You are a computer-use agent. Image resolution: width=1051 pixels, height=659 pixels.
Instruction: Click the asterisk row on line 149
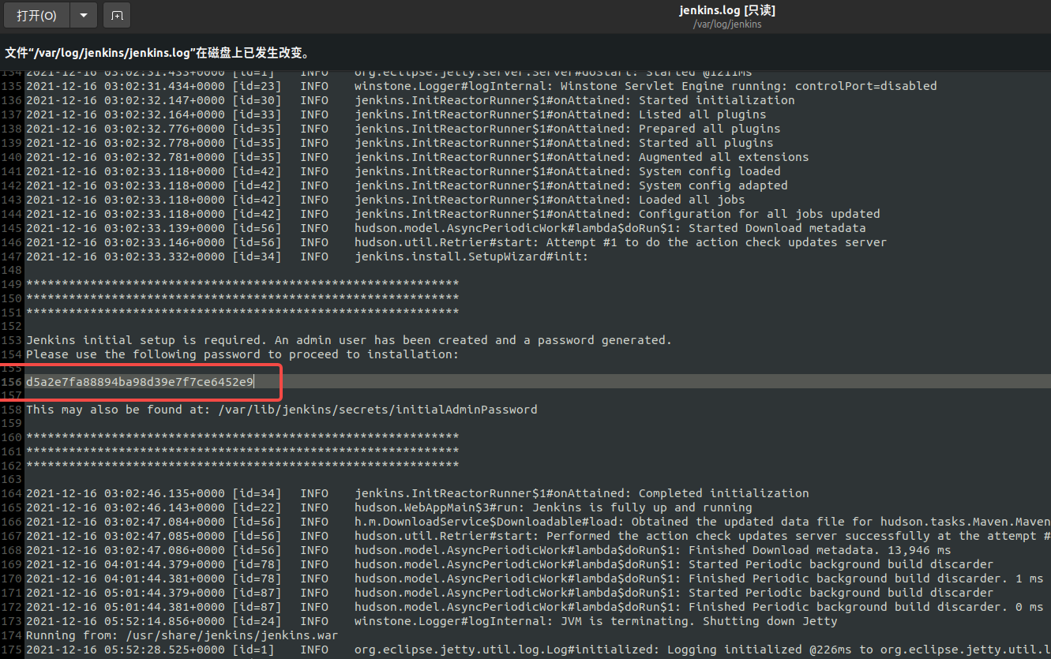tap(242, 283)
